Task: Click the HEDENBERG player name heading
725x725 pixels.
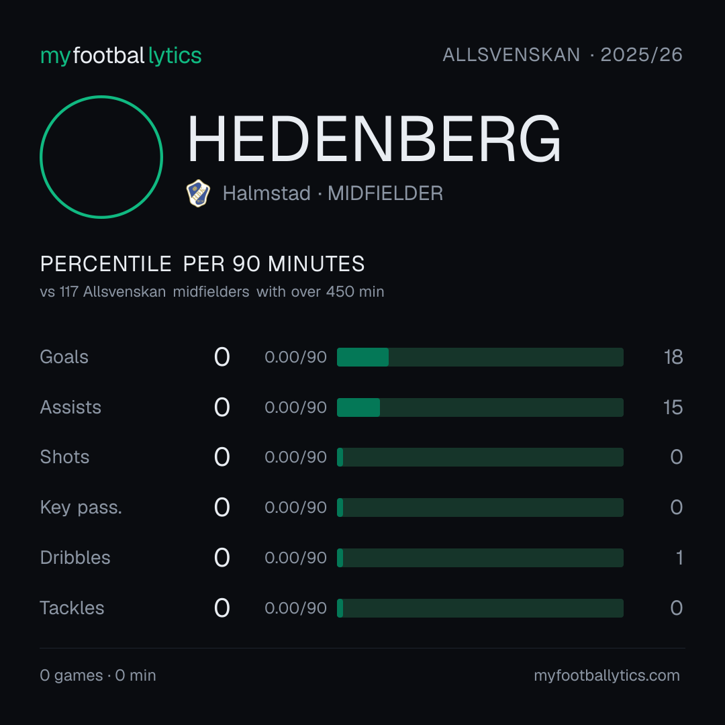Action: (x=374, y=139)
